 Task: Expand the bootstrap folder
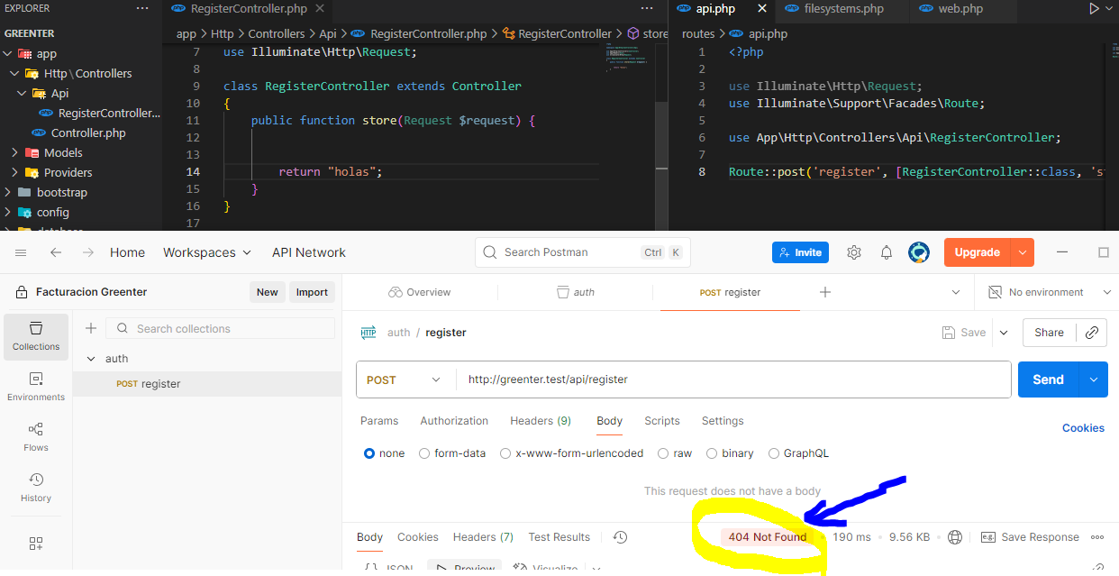(x=7, y=193)
